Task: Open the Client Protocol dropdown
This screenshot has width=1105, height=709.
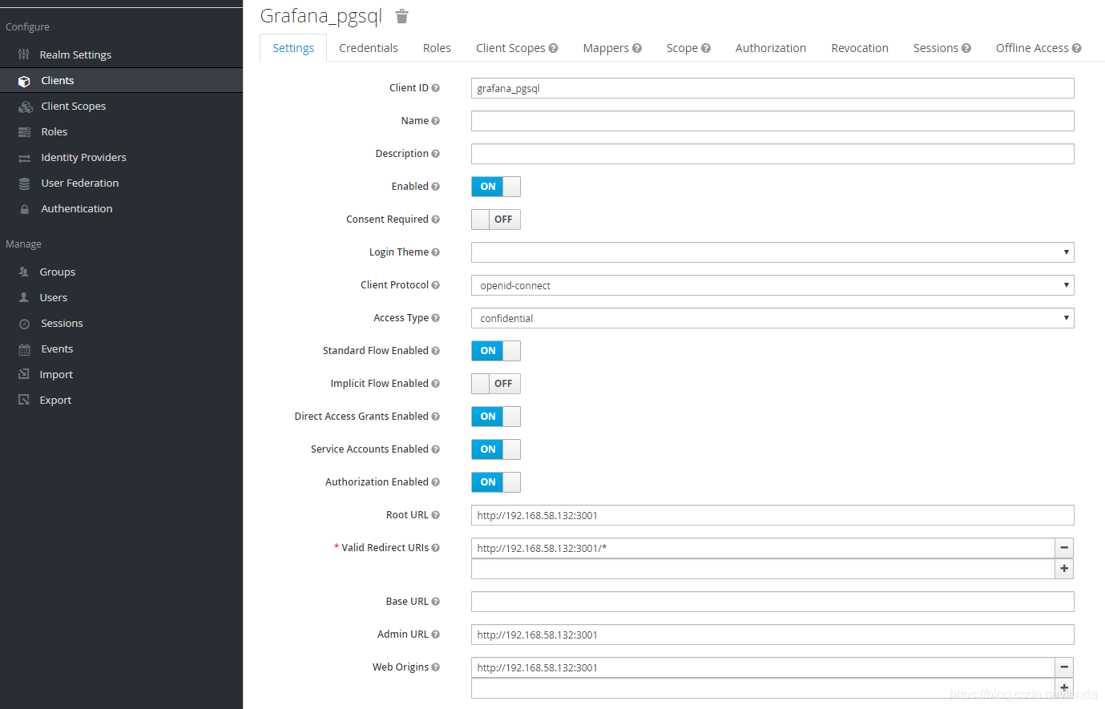Action: pos(772,285)
